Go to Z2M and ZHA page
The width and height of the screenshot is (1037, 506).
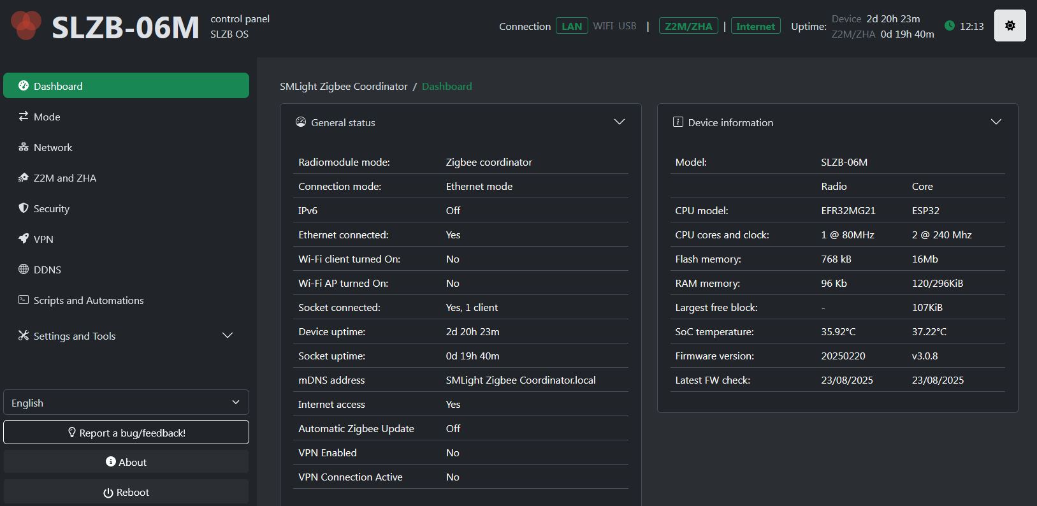point(64,178)
